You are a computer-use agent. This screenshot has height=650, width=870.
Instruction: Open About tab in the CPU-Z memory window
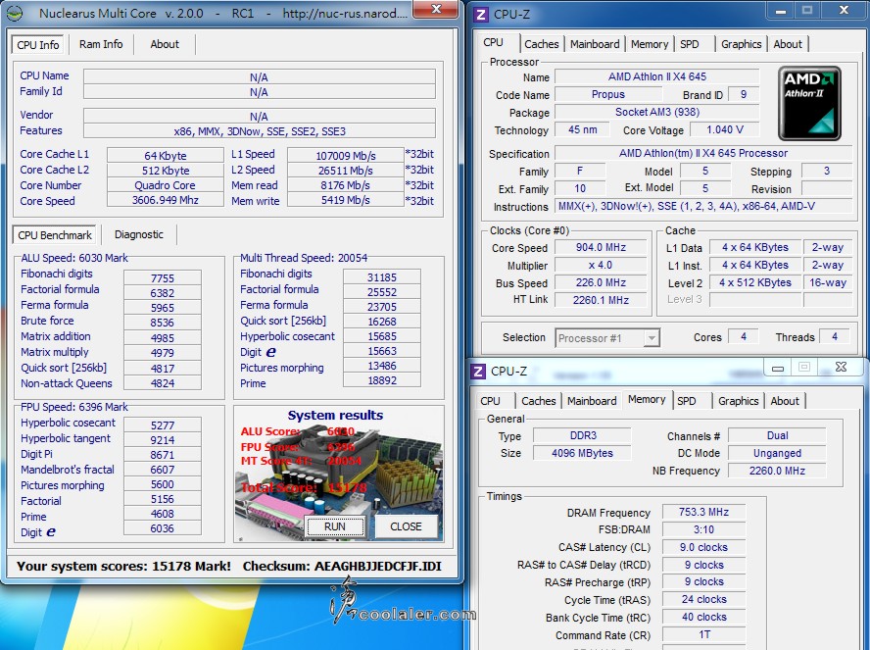(x=785, y=401)
